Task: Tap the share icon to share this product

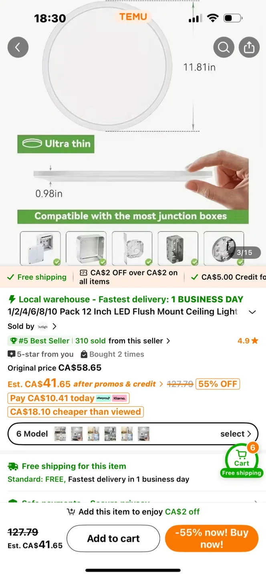Action: click(x=249, y=47)
